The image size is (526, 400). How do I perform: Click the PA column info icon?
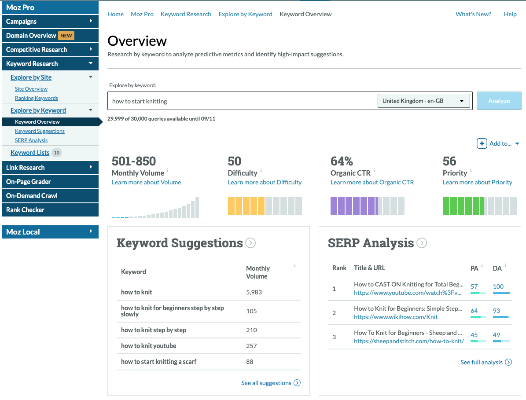[x=482, y=265]
